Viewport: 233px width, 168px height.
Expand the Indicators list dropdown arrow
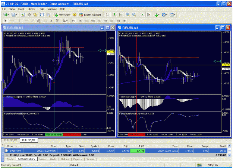tap(159, 14)
